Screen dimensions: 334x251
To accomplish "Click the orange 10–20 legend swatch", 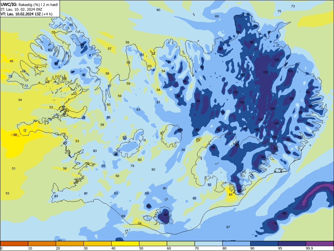I will point(42,244).
